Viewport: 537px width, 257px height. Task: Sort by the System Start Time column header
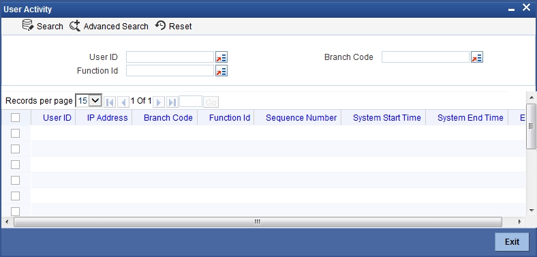(x=387, y=118)
